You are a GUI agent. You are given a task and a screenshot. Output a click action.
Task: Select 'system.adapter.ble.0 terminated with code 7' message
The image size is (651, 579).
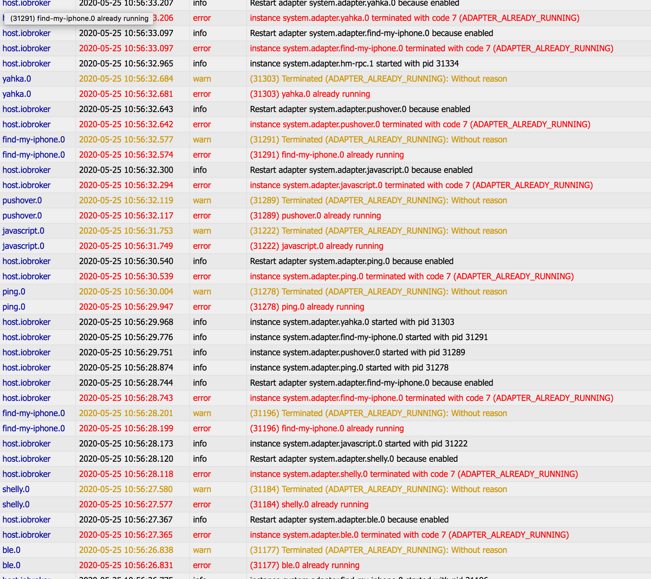pyautogui.click(x=410, y=535)
